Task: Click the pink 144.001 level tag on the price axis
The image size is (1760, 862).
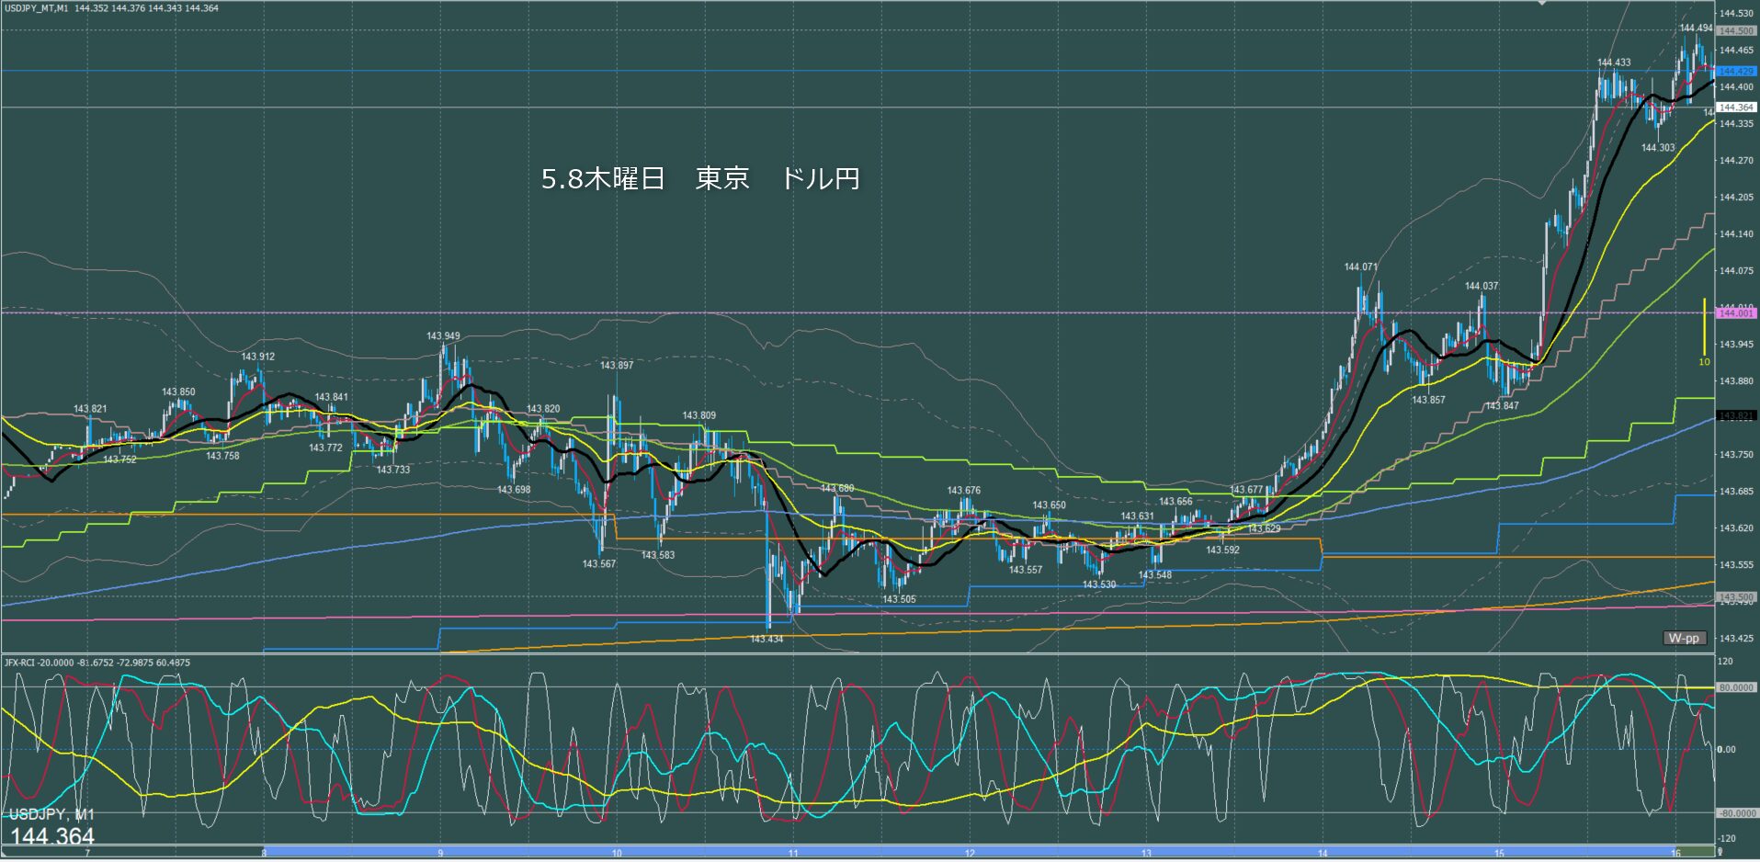Action: (x=1736, y=313)
